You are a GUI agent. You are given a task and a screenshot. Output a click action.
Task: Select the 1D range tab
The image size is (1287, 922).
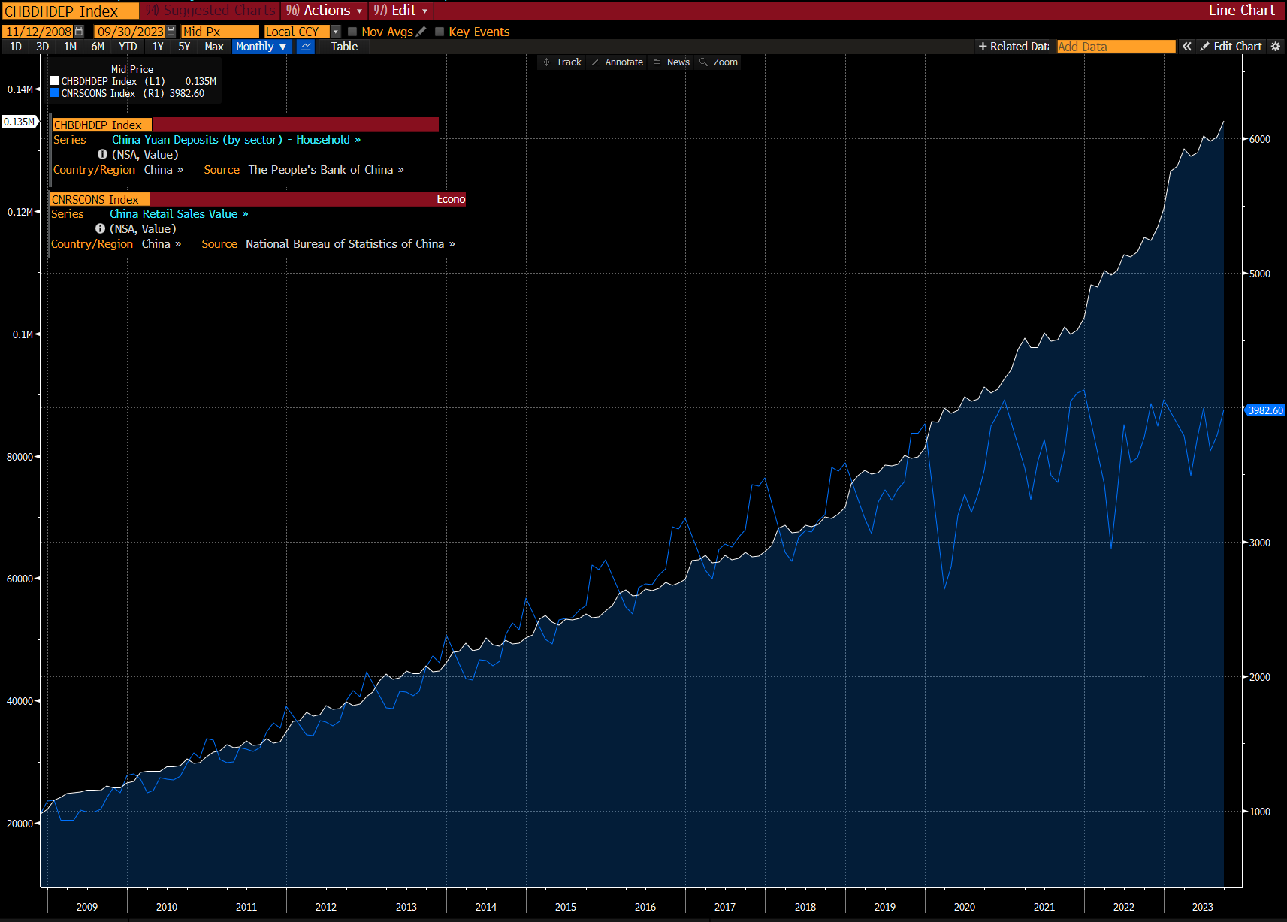point(16,47)
